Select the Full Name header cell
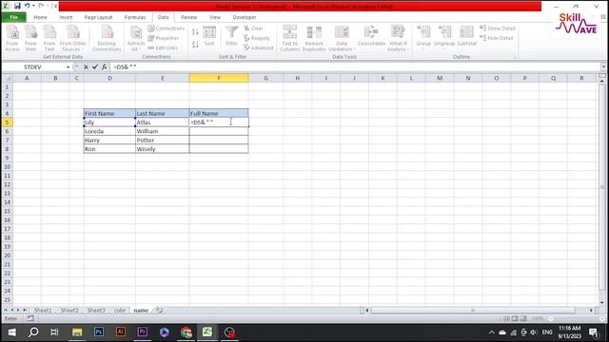 pyautogui.click(x=219, y=113)
